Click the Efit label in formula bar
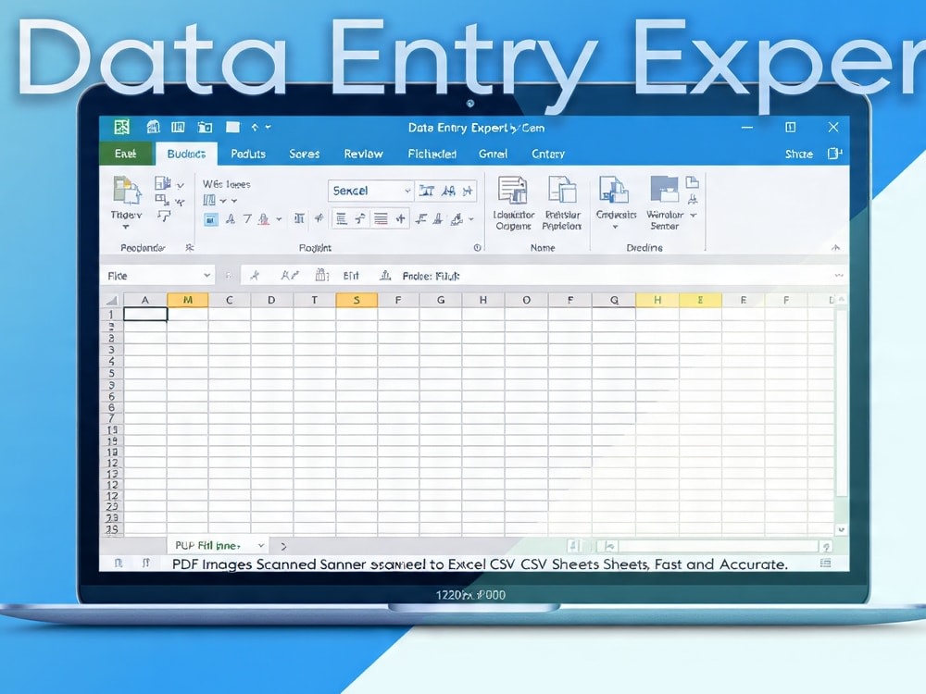Screen dimensions: 926x694 point(351,276)
